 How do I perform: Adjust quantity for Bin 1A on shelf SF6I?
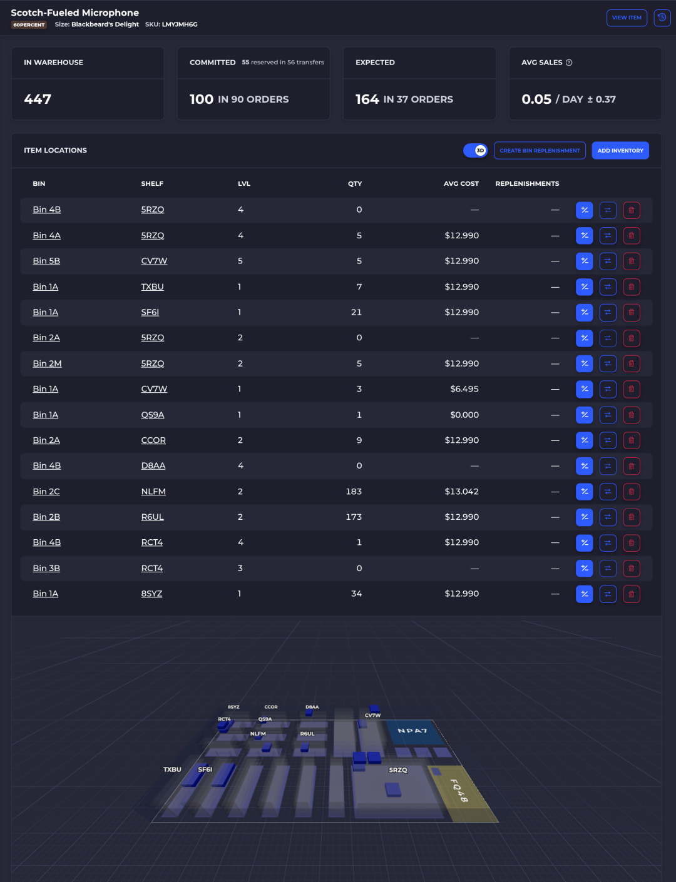pos(584,312)
